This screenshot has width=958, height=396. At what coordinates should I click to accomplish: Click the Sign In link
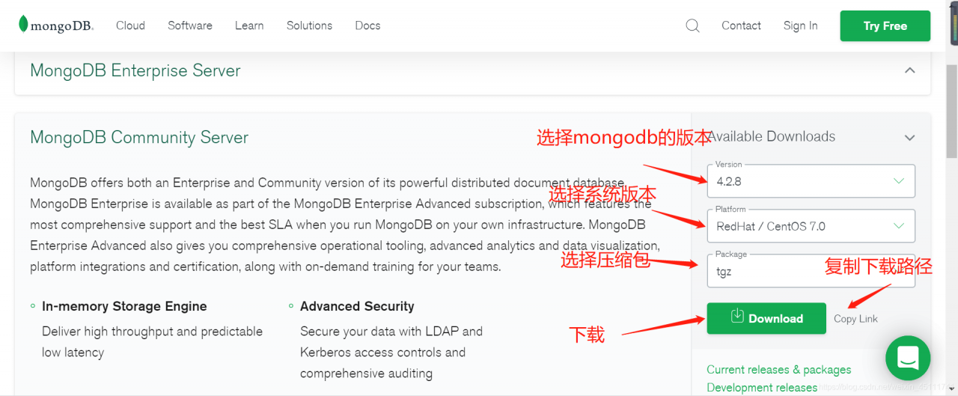[x=800, y=25]
